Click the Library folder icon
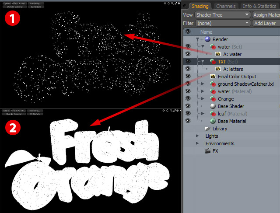Screen dimensions: 280x213 tap(207, 129)
